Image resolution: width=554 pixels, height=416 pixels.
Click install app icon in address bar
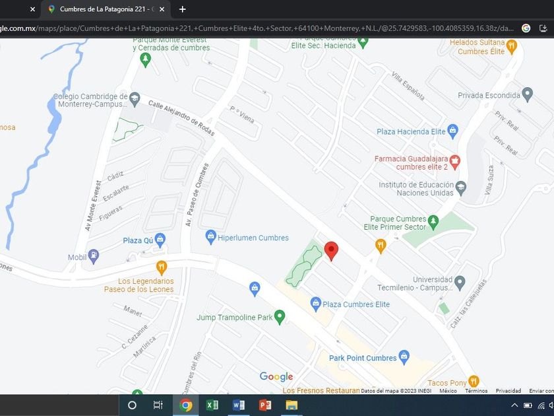(543, 28)
